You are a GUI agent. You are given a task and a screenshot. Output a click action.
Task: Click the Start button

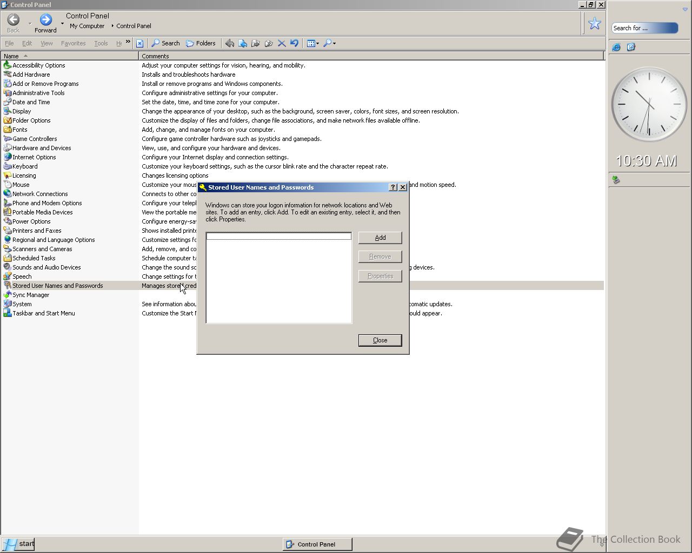(18, 544)
